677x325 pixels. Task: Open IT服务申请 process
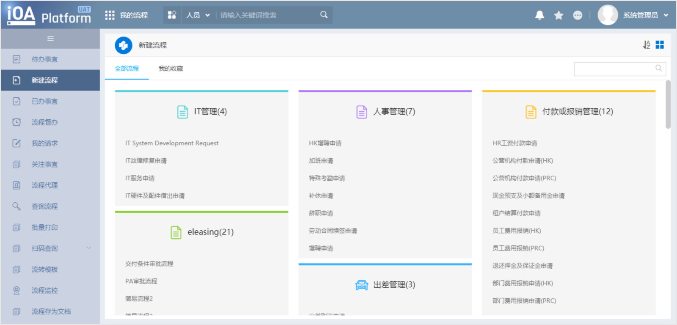tap(140, 178)
